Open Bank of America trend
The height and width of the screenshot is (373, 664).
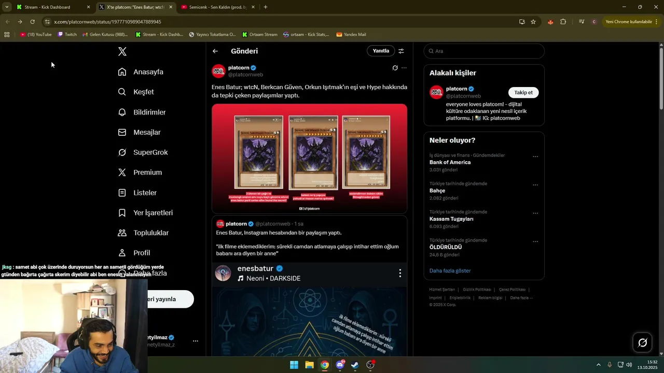[x=450, y=162]
